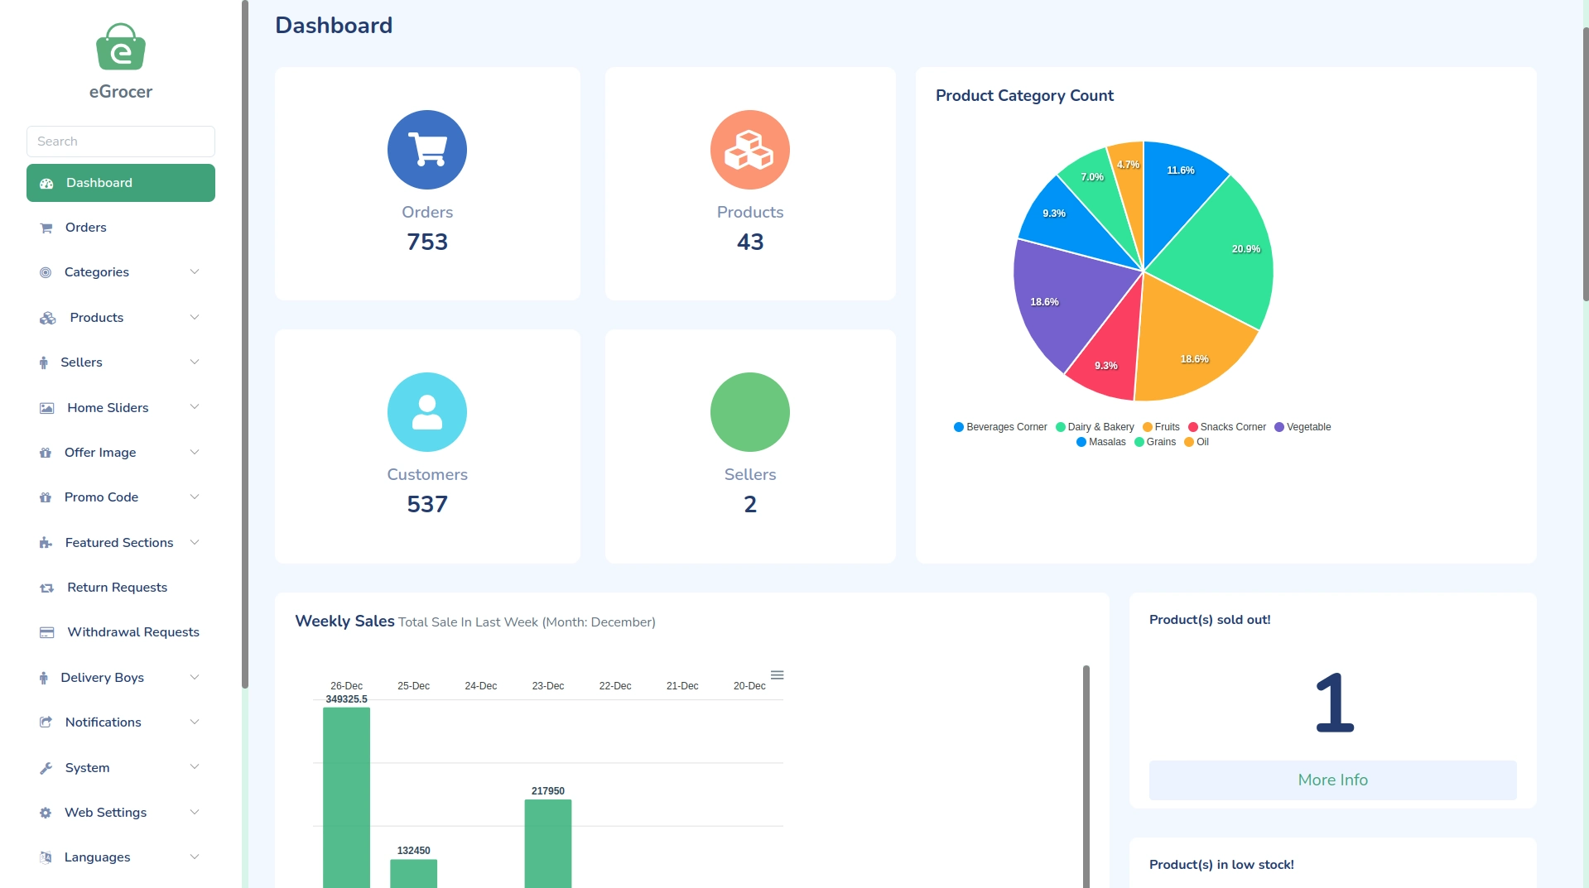This screenshot has width=1589, height=888.
Task: Click the Return Requests retweet icon
Action: [x=47, y=588]
